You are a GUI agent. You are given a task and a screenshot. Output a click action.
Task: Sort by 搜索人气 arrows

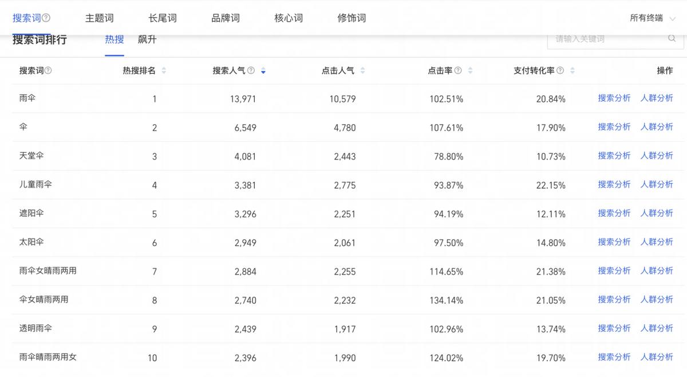tap(263, 70)
